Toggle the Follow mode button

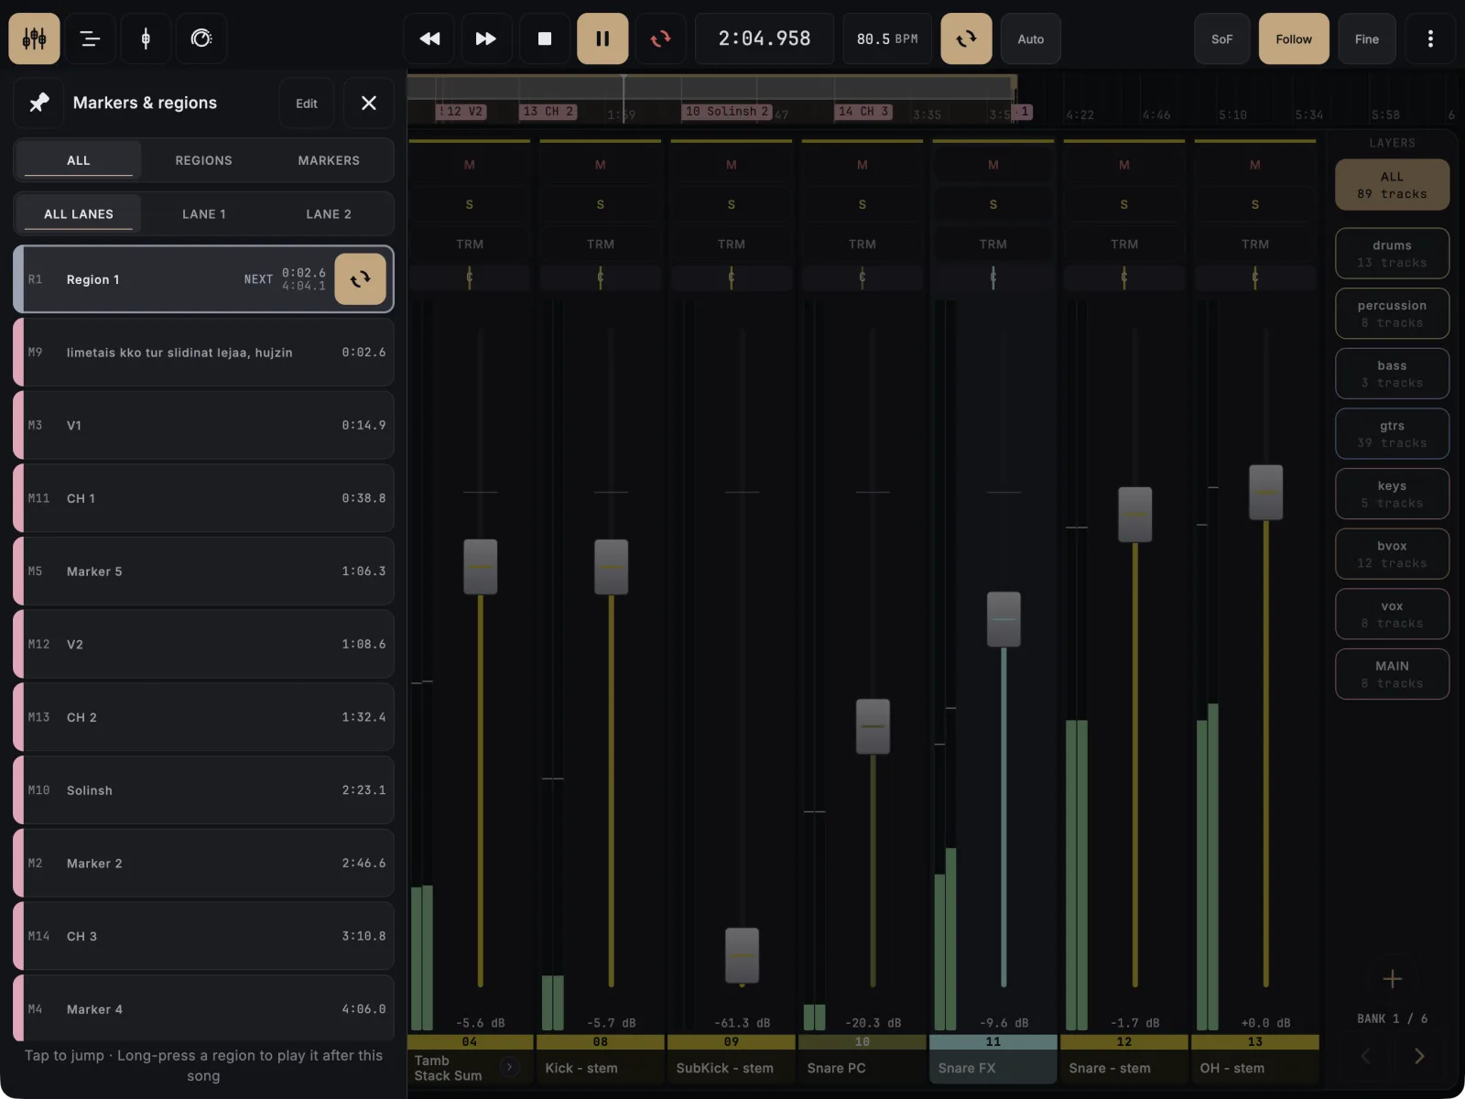click(x=1294, y=38)
